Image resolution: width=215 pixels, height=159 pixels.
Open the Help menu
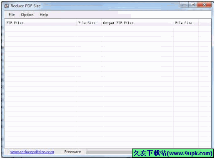point(44,15)
